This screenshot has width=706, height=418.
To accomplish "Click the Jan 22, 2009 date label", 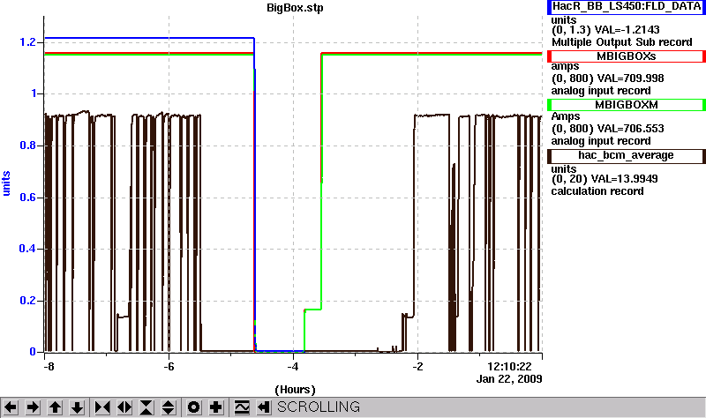I will point(509,379).
